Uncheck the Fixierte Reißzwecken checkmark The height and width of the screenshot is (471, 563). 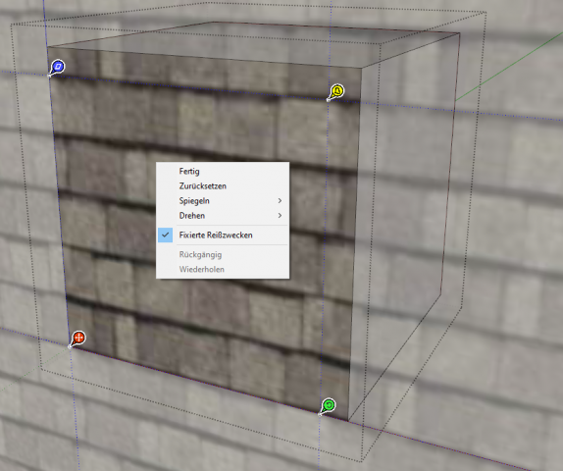click(x=165, y=235)
